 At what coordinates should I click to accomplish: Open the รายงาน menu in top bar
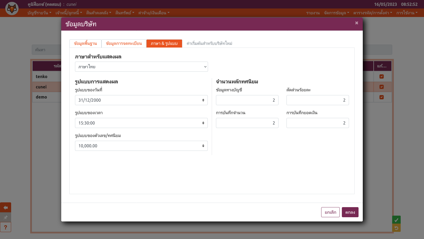click(313, 13)
